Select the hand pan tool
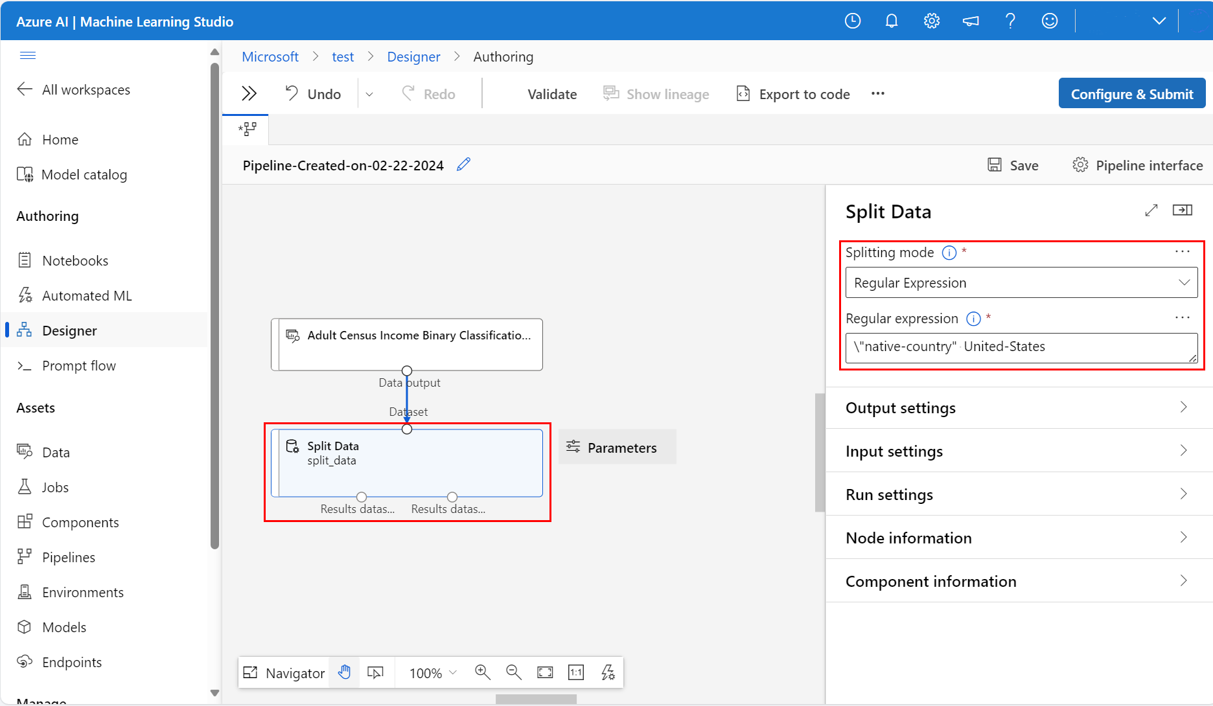The width and height of the screenshot is (1213, 706). click(x=344, y=672)
